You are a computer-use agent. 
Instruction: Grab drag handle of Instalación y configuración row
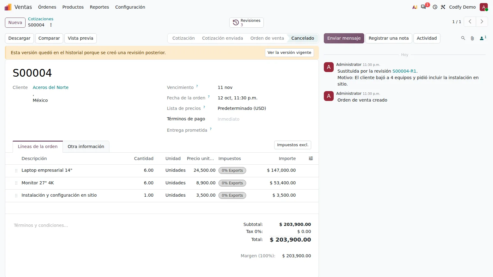coord(16,195)
